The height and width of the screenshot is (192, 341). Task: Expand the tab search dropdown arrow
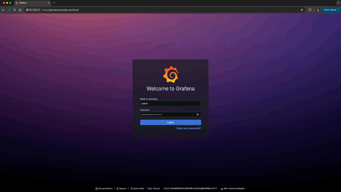pos(338,3)
